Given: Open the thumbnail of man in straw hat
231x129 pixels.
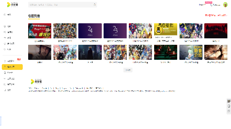Looking at the screenshot, I should click(40, 52).
